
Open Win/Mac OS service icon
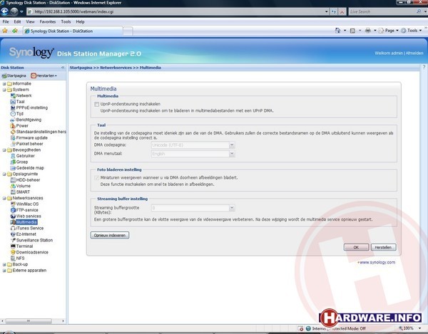click(x=13, y=204)
